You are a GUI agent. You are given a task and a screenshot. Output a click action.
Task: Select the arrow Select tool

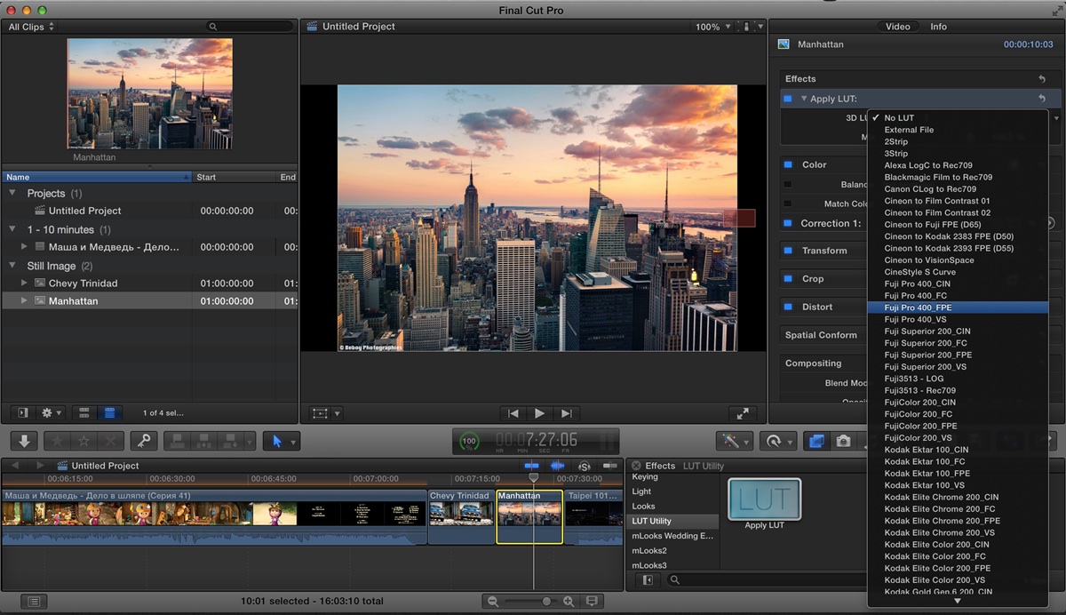tap(277, 441)
